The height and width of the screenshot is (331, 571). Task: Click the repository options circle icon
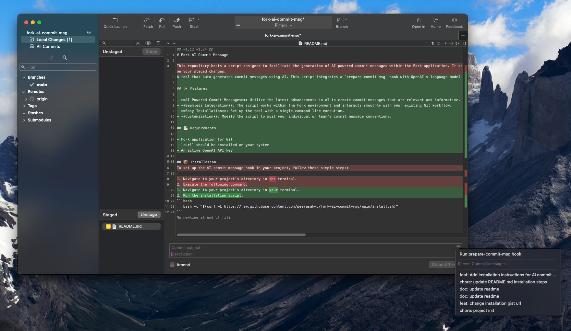coord(89,32)
